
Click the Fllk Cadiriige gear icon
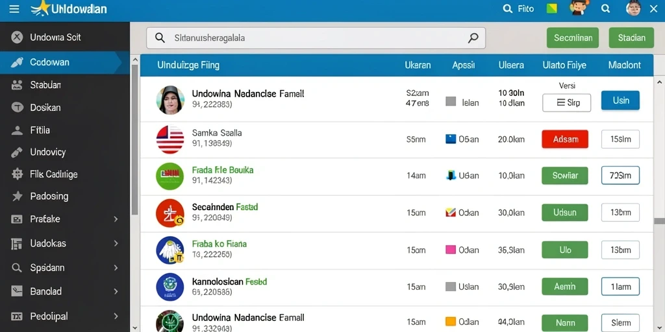[17, 174]
